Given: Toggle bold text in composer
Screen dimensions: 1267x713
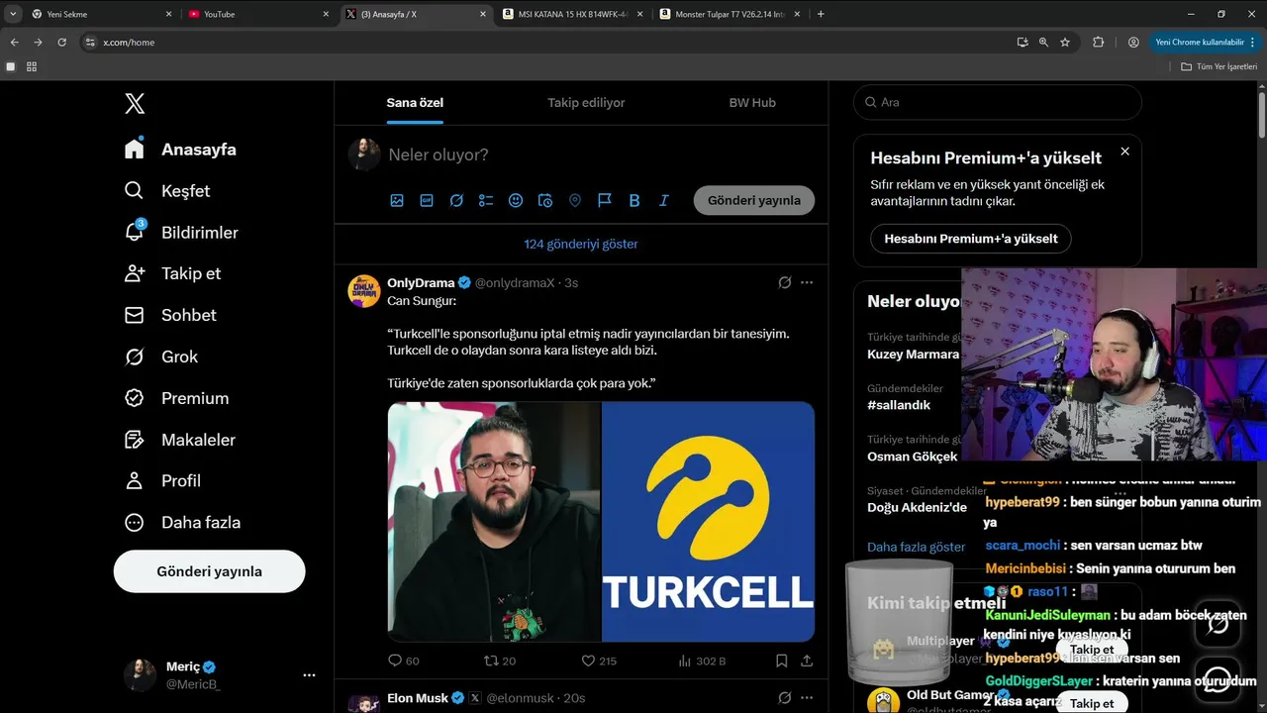Looking at the screenshot, I should tap(634, 200).
